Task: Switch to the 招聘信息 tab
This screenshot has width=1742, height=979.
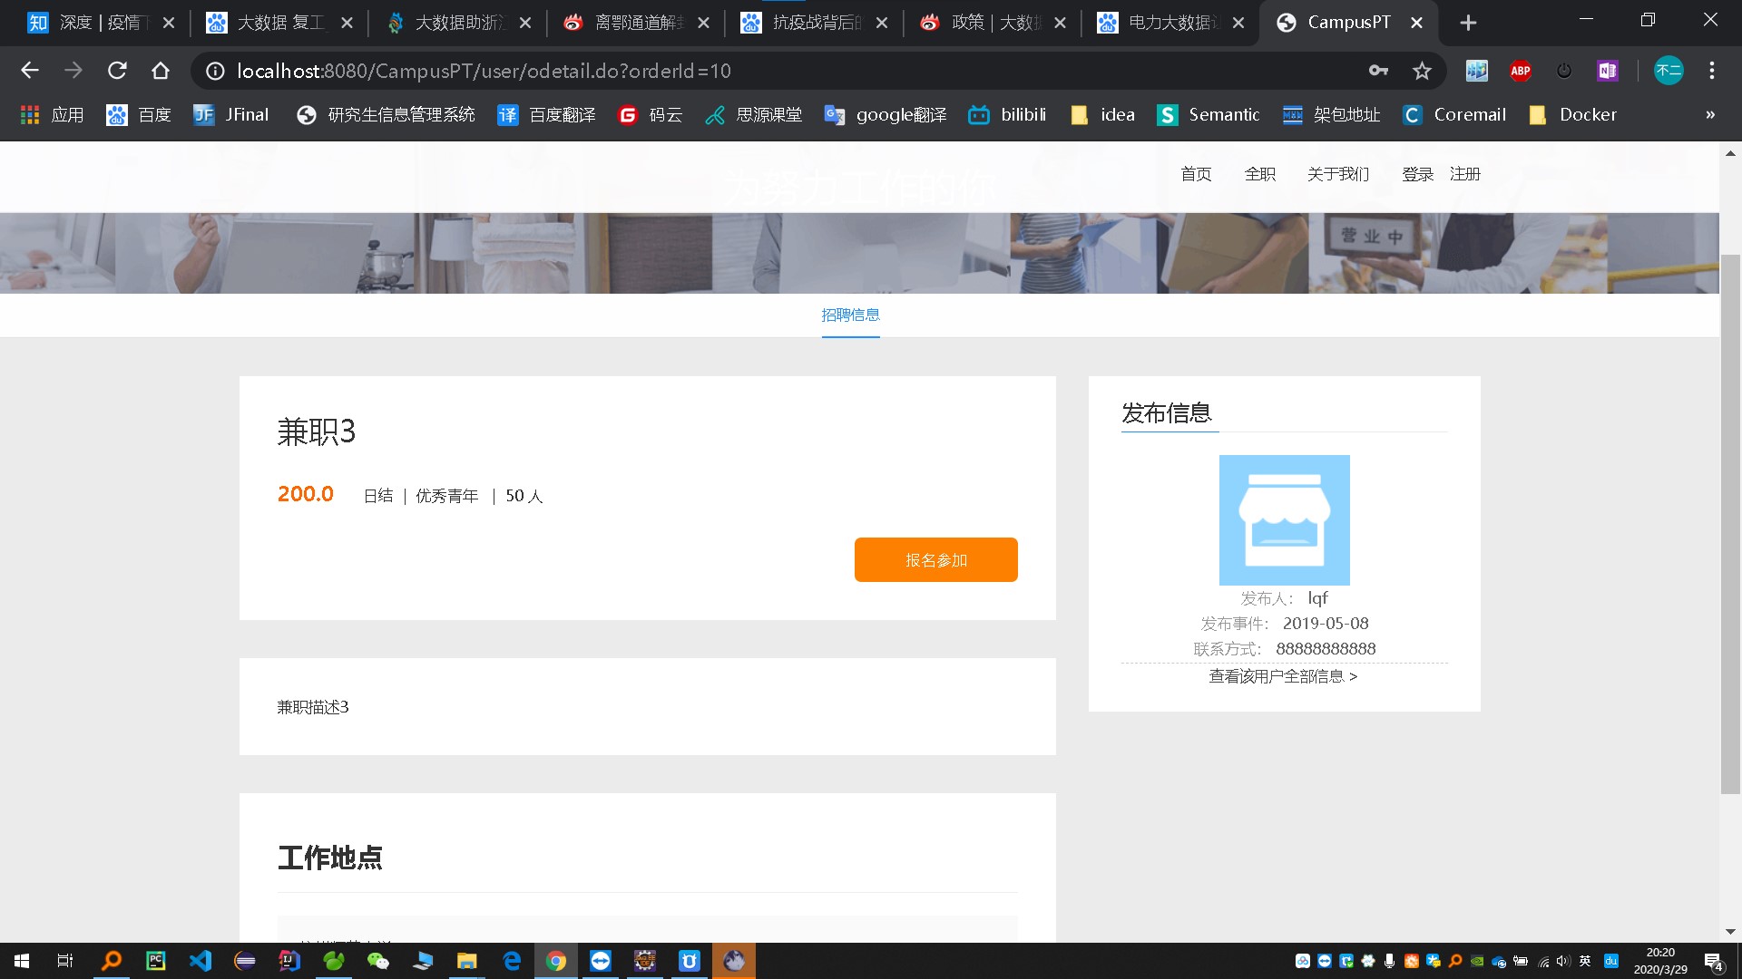Action: point(850,315)
